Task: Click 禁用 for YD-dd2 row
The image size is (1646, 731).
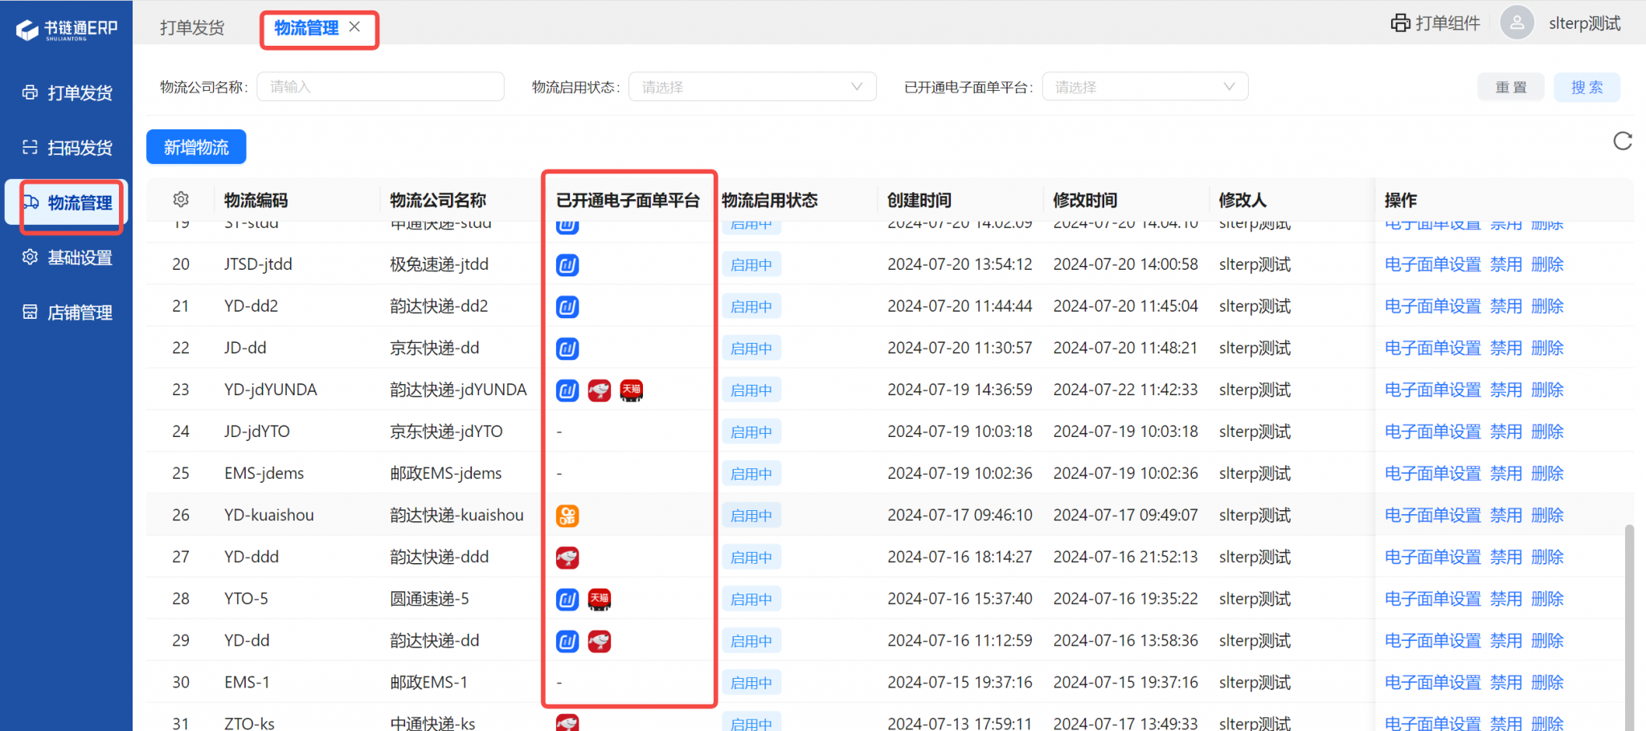Action: tap(1506, 306)
